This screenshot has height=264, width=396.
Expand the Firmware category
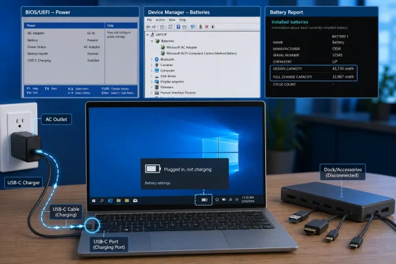[151, 87]
